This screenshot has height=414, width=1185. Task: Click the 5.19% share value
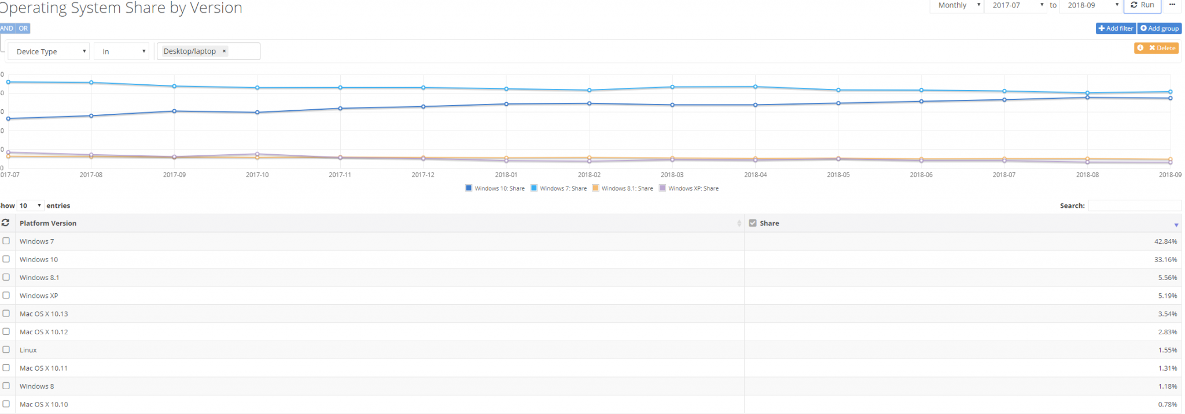[x=1167, y=296]
